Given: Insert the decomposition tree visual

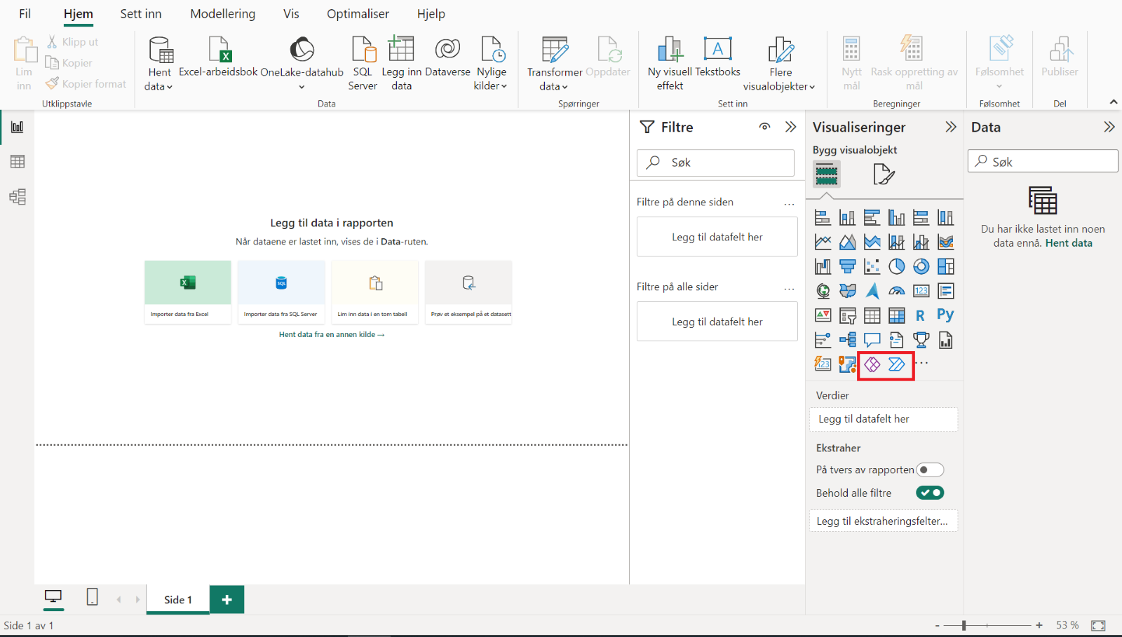Looking at the screenshot, I should (847, 341).
